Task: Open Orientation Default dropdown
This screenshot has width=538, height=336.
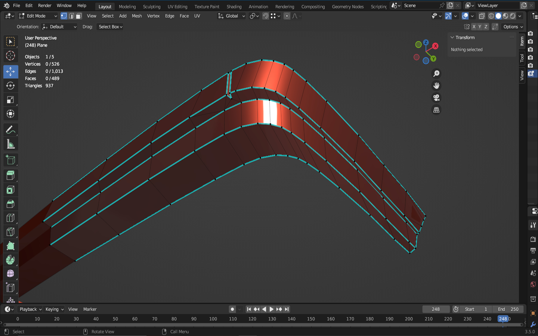Action: 59,27
